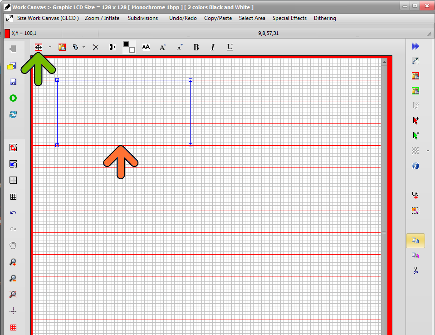
Task: Click the blue arrow import-to-canvas icon
Action: [x=13, y=164]
